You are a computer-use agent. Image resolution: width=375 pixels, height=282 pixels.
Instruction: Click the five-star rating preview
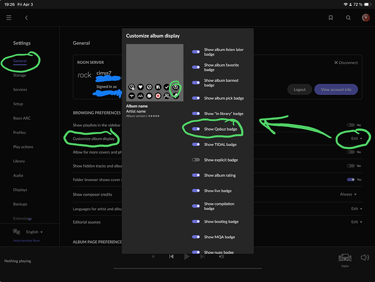pyautogui.click(x=154, y=116)
